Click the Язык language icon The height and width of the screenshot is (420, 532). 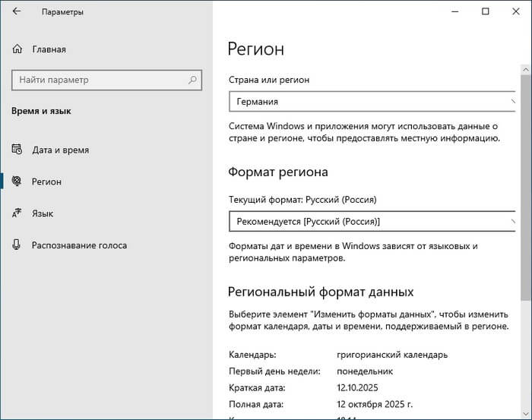click(x=17, y=213)
